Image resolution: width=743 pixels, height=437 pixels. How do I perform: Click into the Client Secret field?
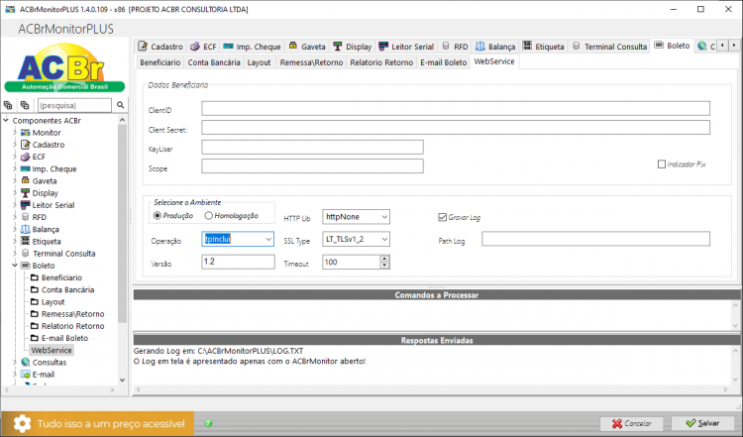coord(456,128)
